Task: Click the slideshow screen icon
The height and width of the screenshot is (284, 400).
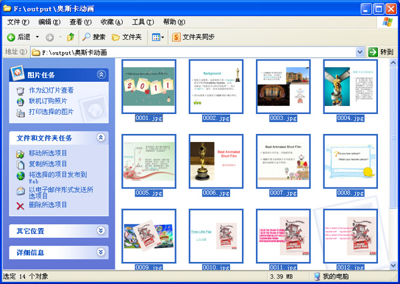Action: [20, 91]
